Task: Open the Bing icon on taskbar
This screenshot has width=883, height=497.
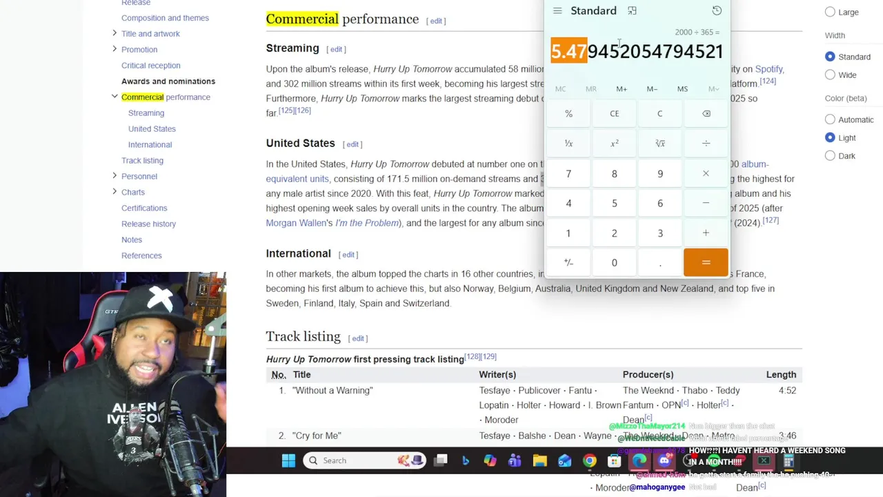Action: tap(466, 460)
